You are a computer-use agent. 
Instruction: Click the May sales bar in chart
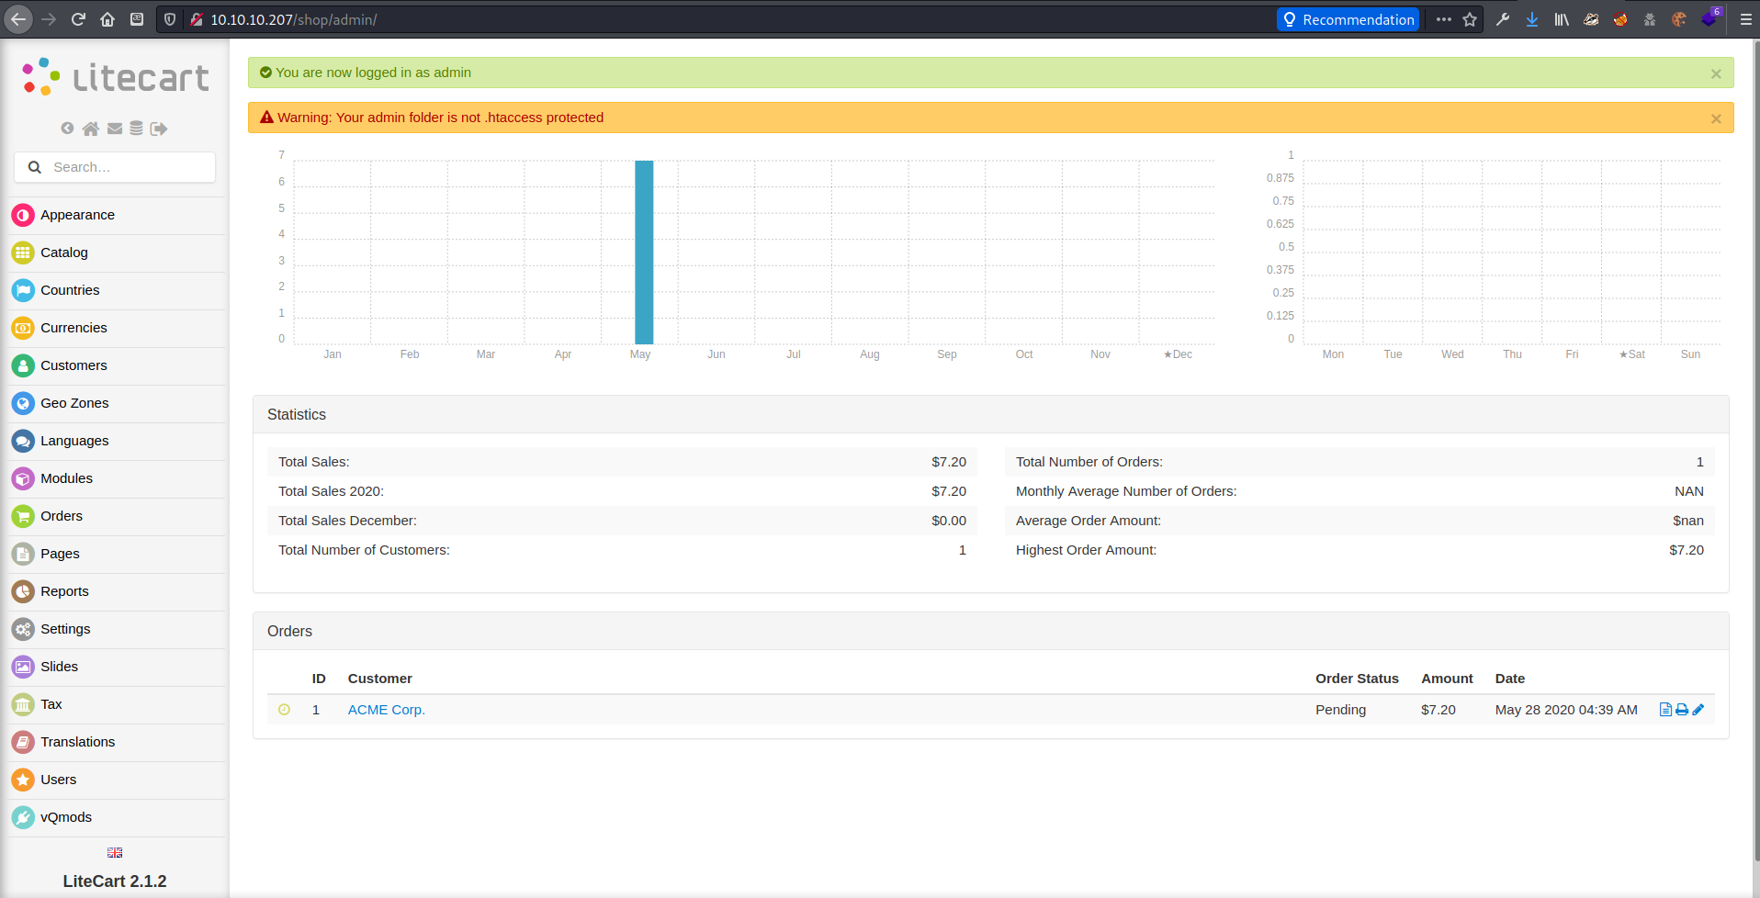click(x=644, y=253)
